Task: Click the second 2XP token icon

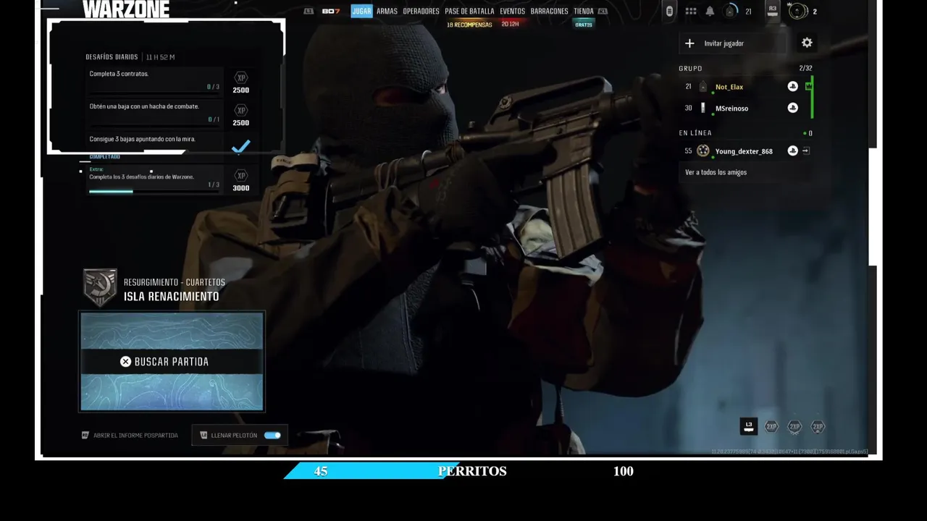Action: pos(794,427)
